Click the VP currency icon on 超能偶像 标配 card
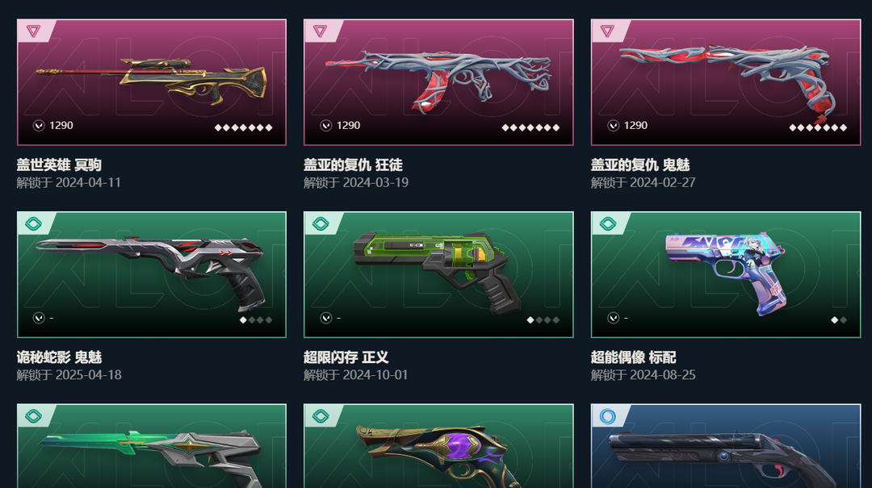Screen dimensions: 872x488 [x=613, y=318]
